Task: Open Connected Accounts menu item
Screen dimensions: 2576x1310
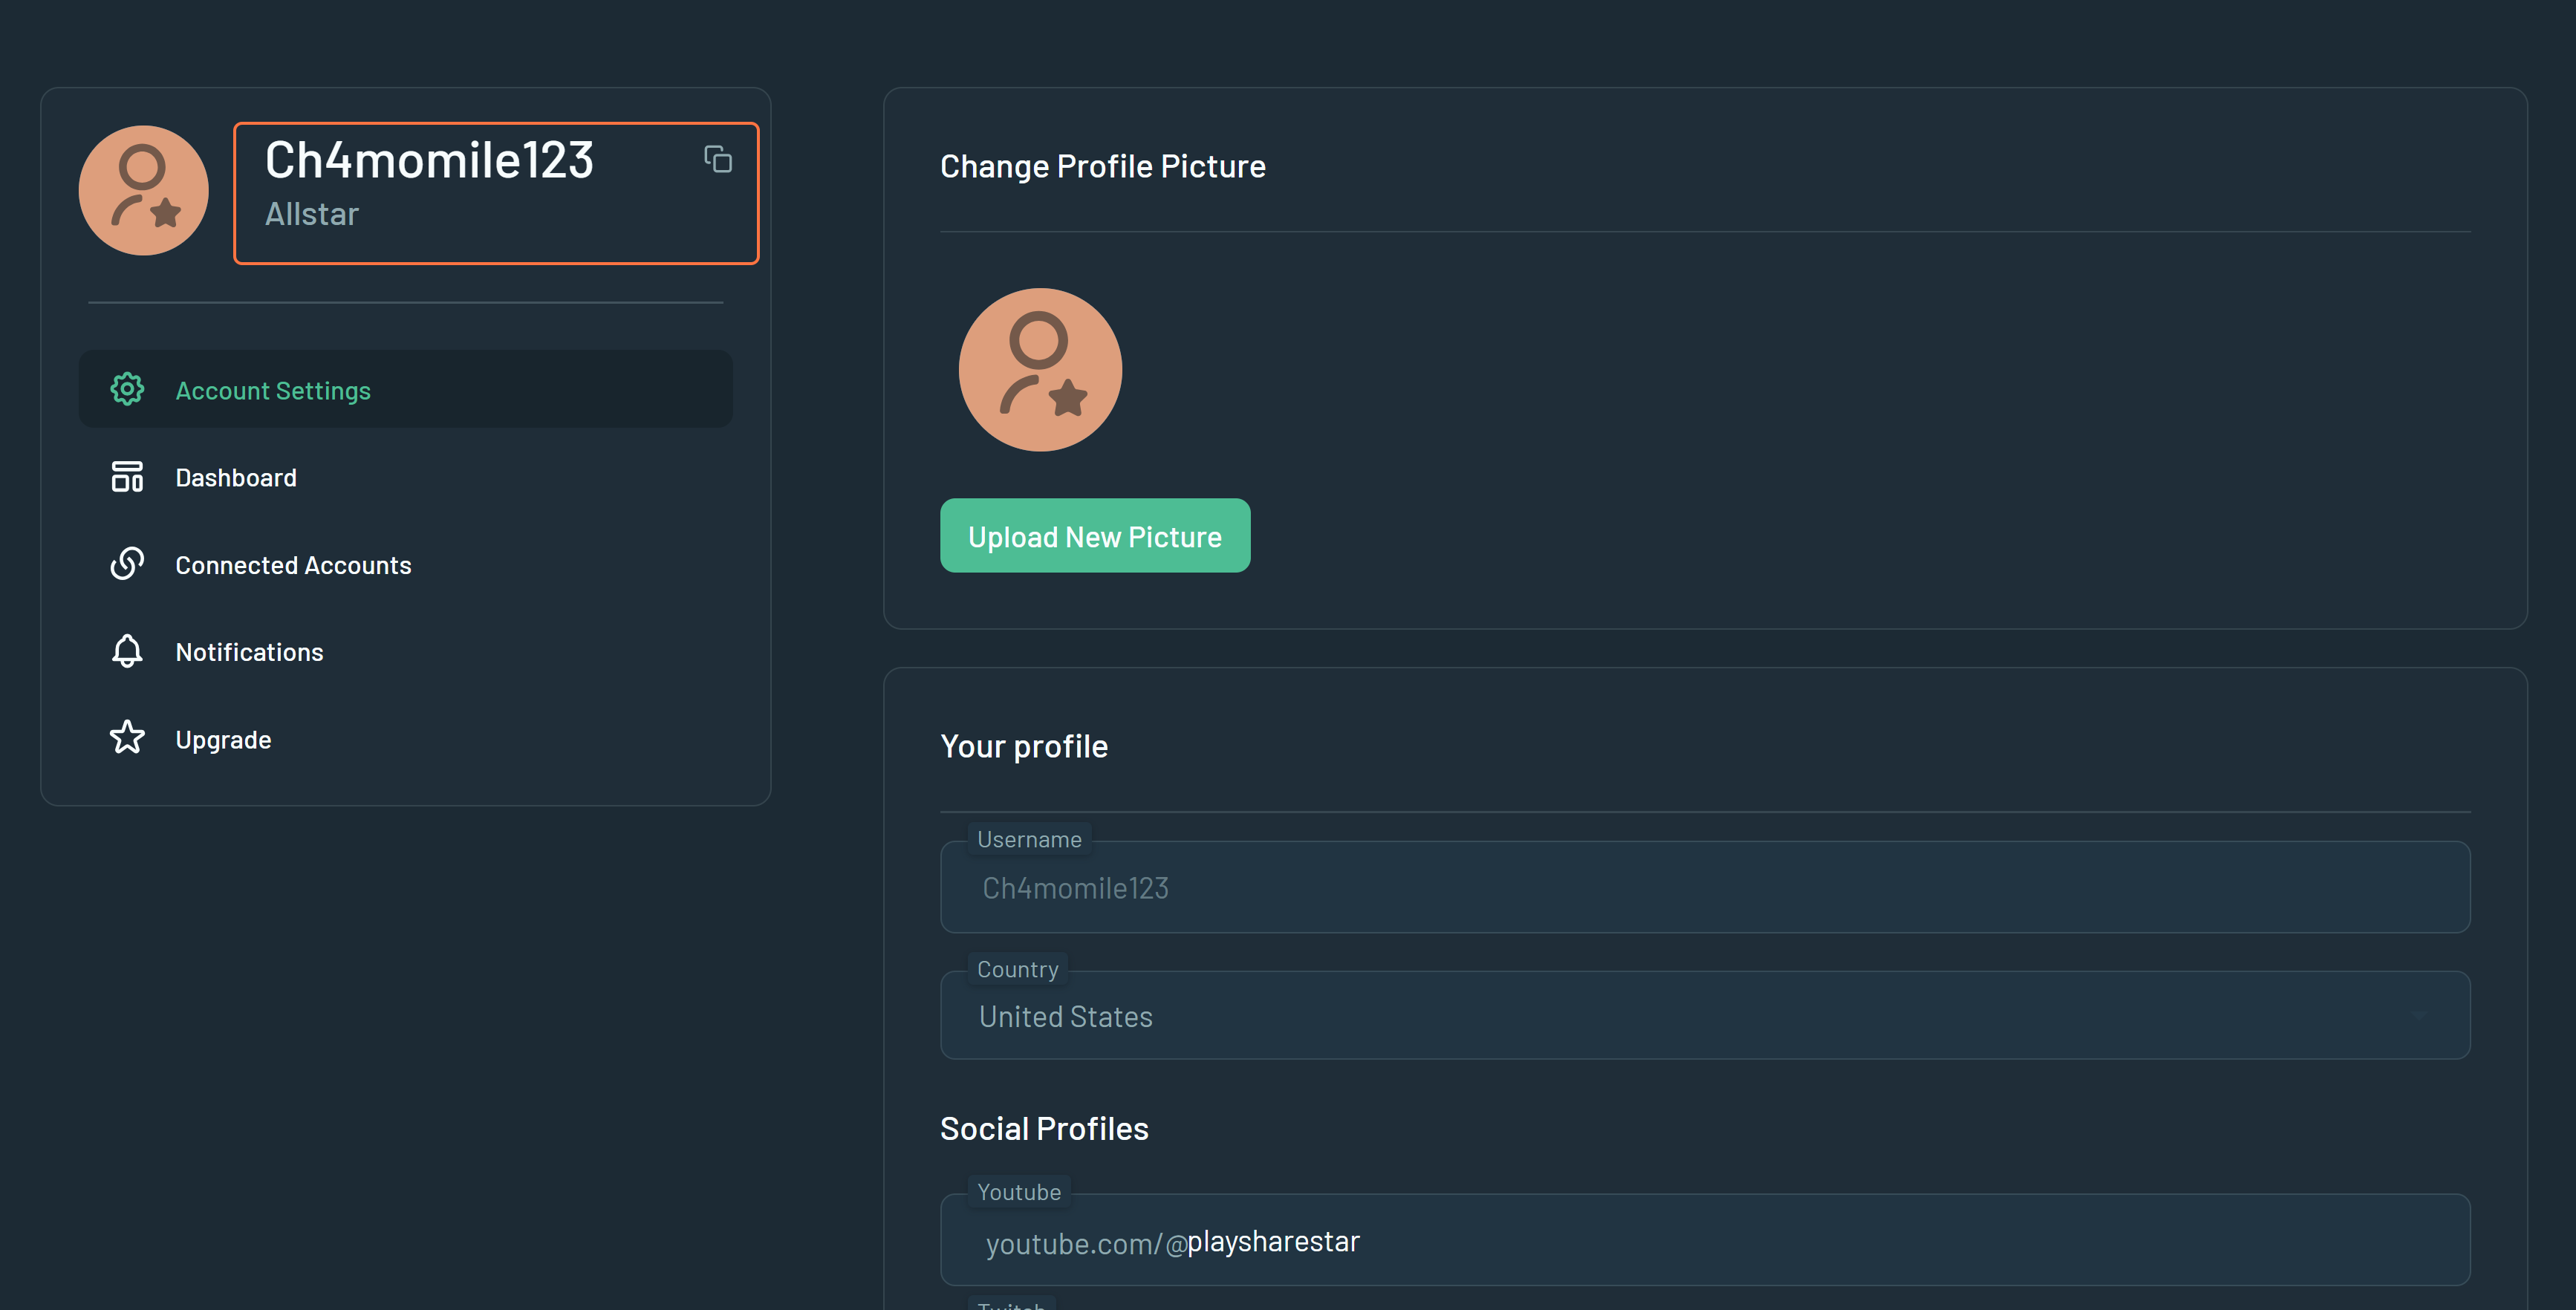Action: [293, 565]
